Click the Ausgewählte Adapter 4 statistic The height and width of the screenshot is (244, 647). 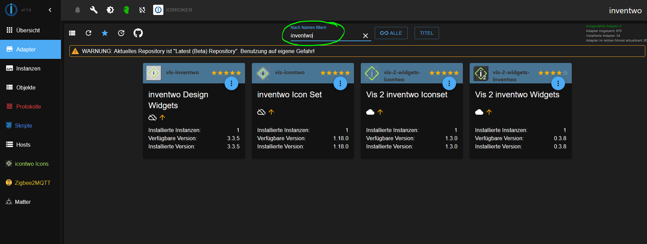(603, 26)
